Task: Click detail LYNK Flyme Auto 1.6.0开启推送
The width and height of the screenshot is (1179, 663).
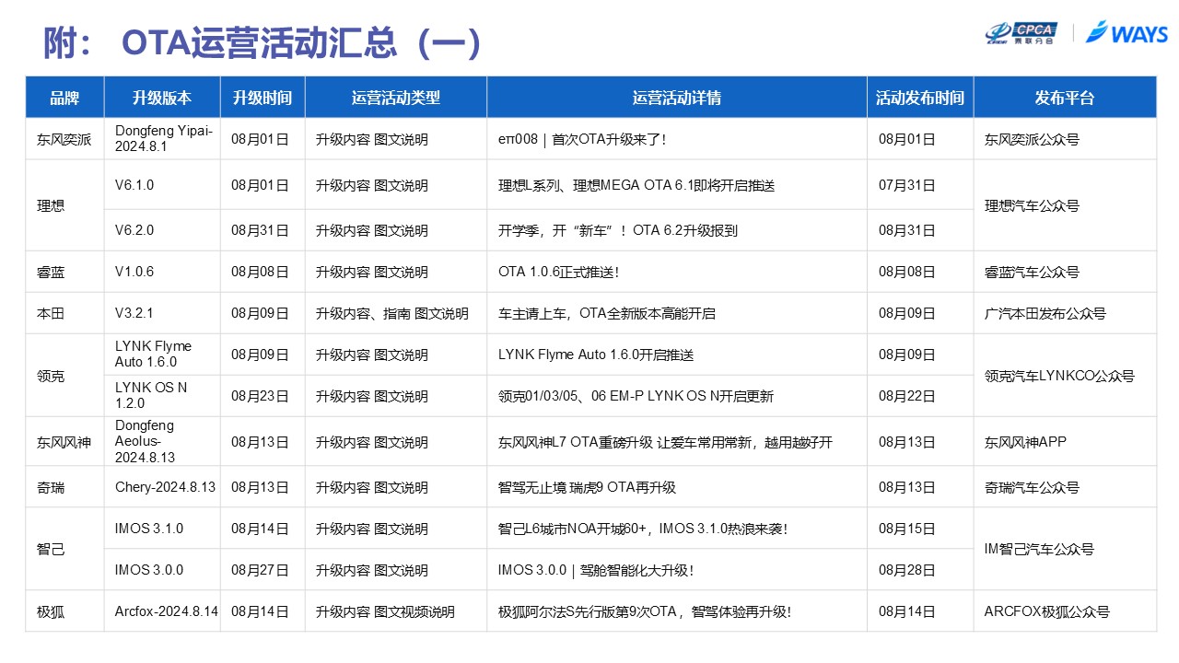Action: [596, 355]
